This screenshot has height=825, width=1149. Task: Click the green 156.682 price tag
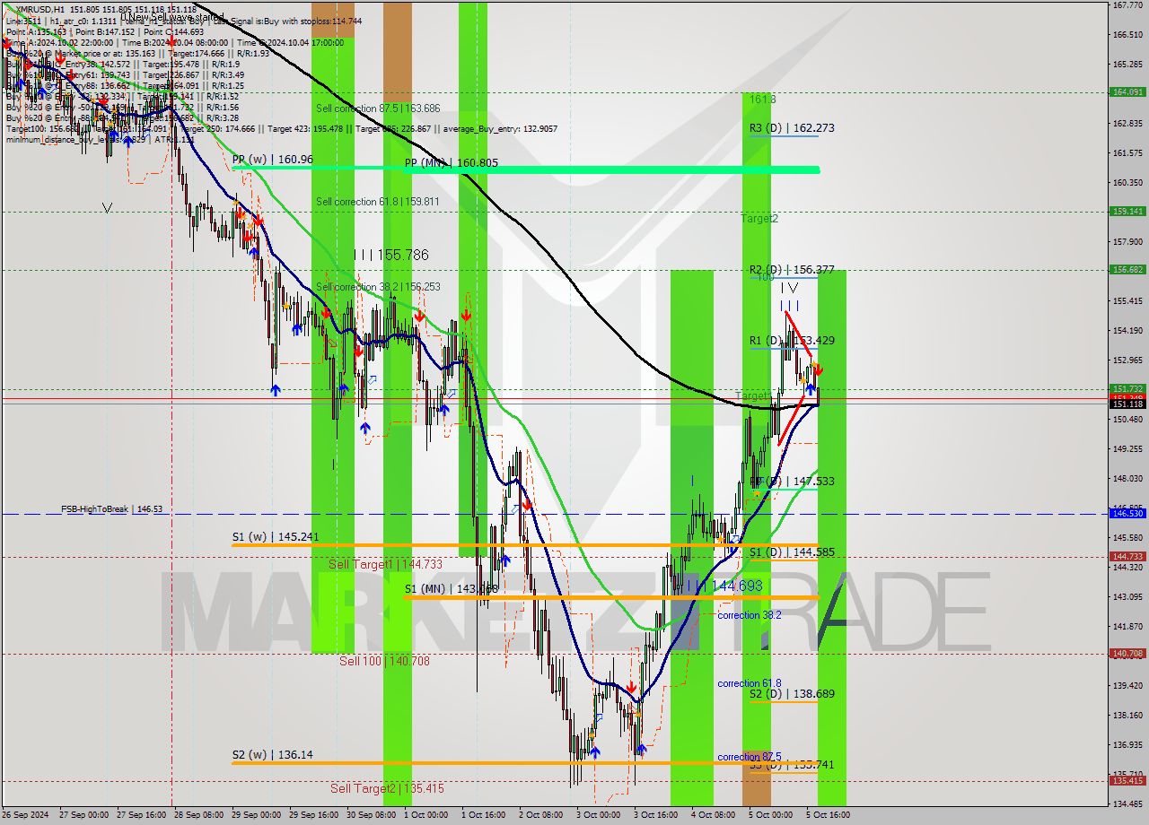click(x=1127, y=269)
